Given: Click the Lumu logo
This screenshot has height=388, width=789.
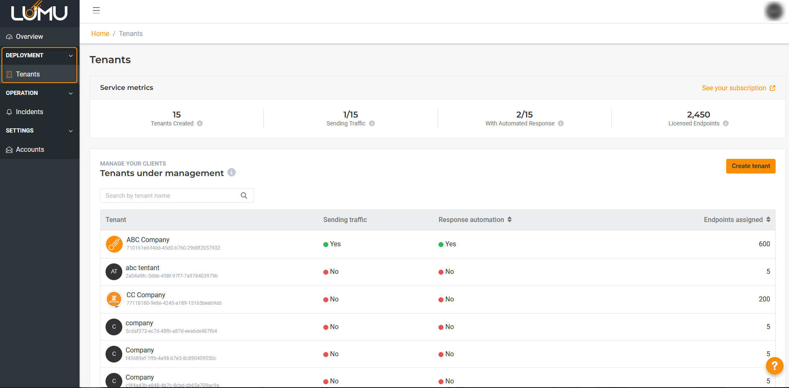Looking at the screenshot, I should (39, 13).
